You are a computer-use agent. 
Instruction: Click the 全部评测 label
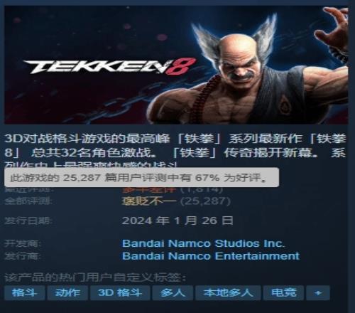28,201
